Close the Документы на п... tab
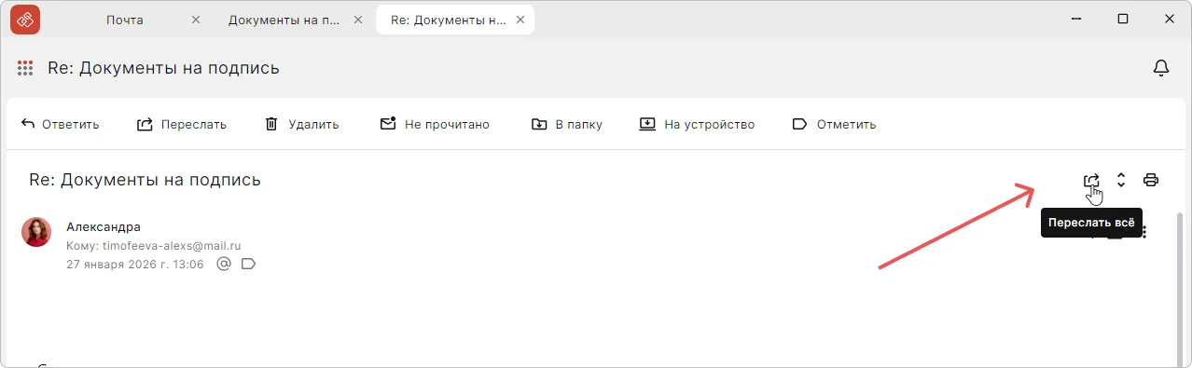The height and width of the screenshot is (368, 1192). click(x=357, y=20)
